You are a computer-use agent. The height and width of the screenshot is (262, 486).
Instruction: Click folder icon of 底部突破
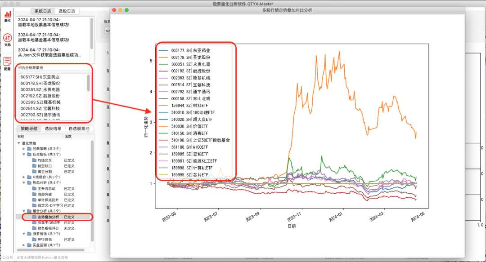34,194
